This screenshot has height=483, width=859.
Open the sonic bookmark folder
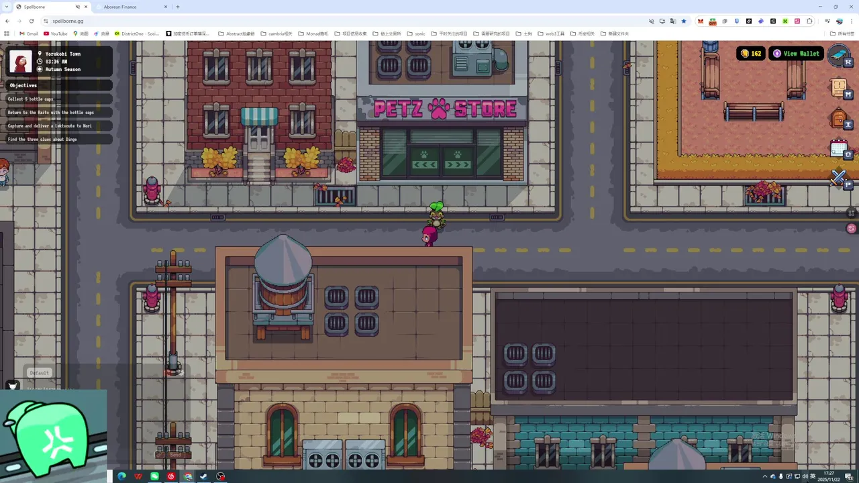click(416, 34)
